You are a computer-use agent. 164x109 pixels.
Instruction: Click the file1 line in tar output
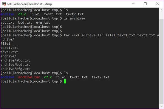click(x=5, y=44)
